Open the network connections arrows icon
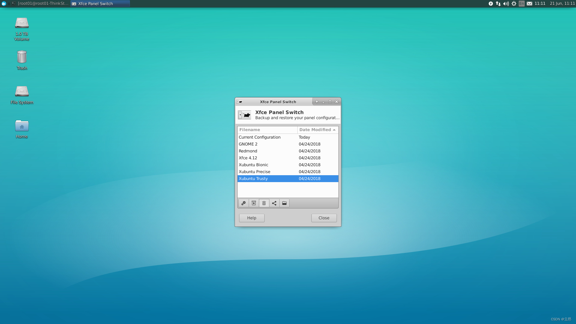 [x=498, y=4]
